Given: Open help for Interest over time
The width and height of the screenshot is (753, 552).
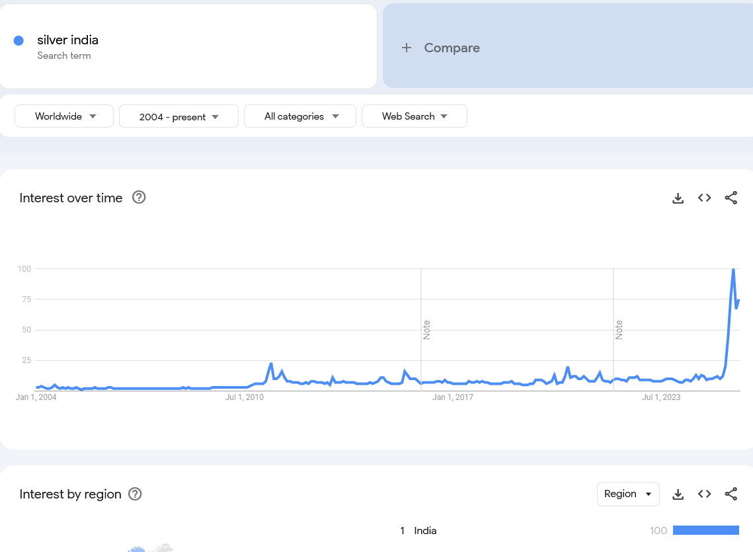Looking at the screenshot, I should click(139, 198).
